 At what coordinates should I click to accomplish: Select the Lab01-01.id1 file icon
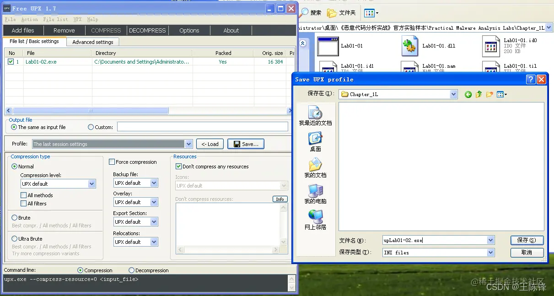328,68
